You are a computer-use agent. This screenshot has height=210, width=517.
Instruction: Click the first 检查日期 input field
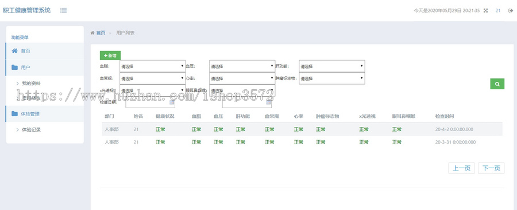pyautogui.click(x=151, y=102)
